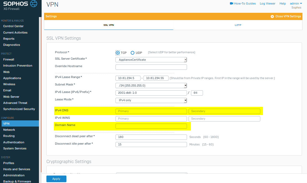Open Hosts and Services in the sidebar
Viewport: 307px width, 183px height.
click(17, 169)
